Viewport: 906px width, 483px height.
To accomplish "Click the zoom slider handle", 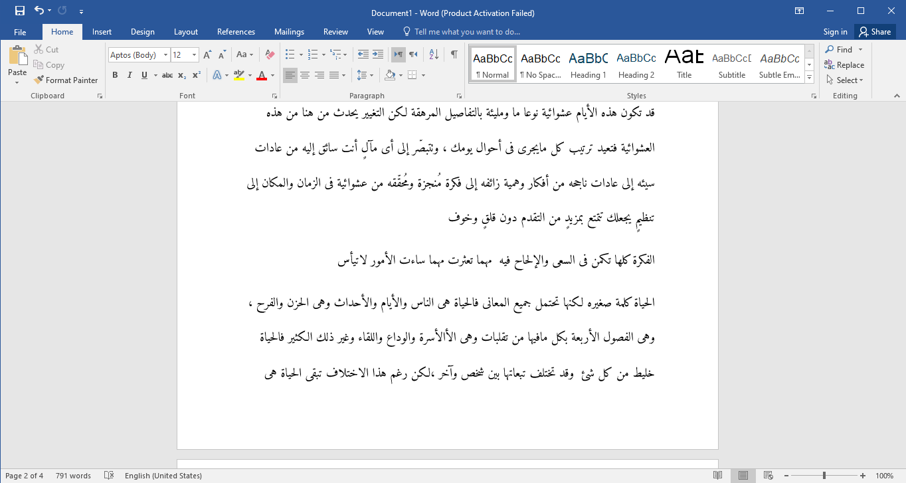I will [824, 476].
